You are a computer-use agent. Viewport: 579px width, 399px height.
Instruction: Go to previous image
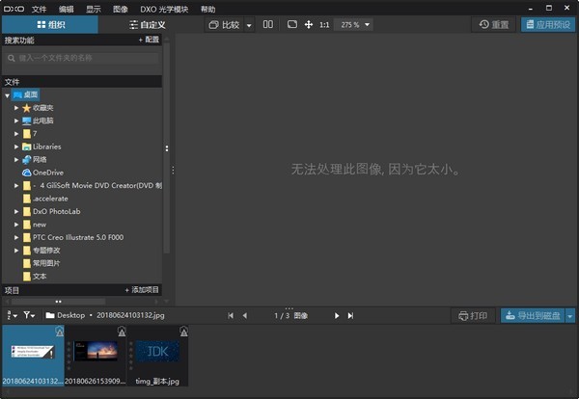[245, 316]
